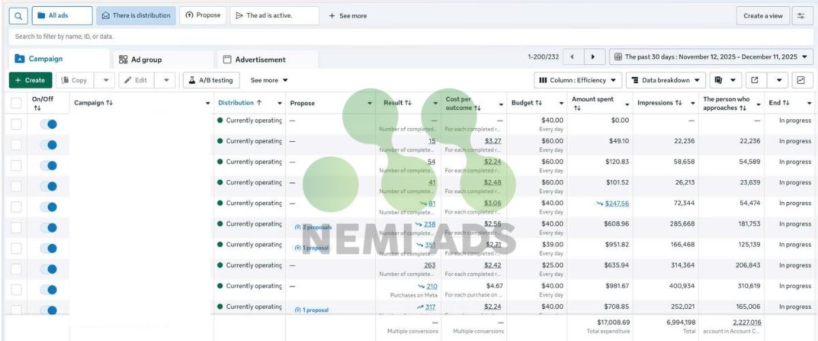Screen dimensions: 818x341
Task: Click the Copy button
Action: (x=75, y=80)
